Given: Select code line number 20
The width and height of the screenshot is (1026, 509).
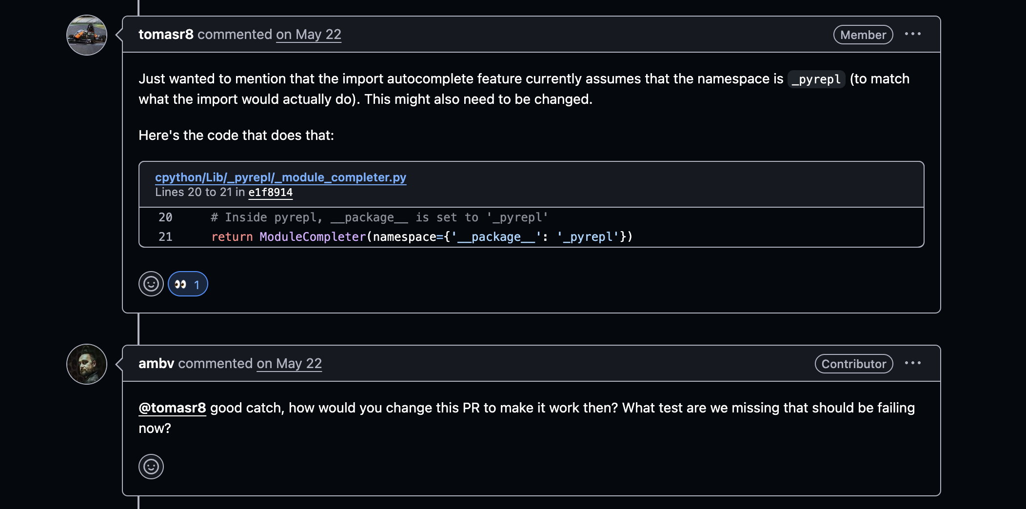Looking at the screenshot, I should point(165,217).
